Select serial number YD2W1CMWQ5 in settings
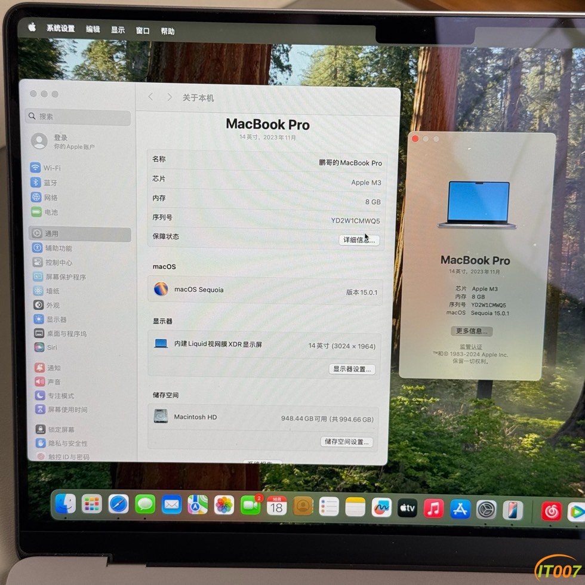Screen dimensions: 585x585 click(356, 221)
